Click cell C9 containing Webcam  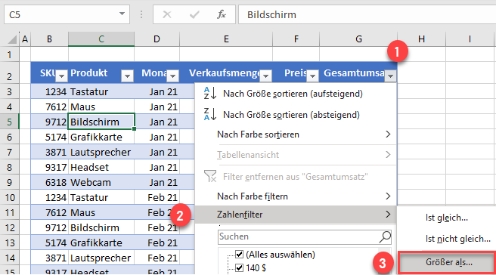(x=101, y=182)
